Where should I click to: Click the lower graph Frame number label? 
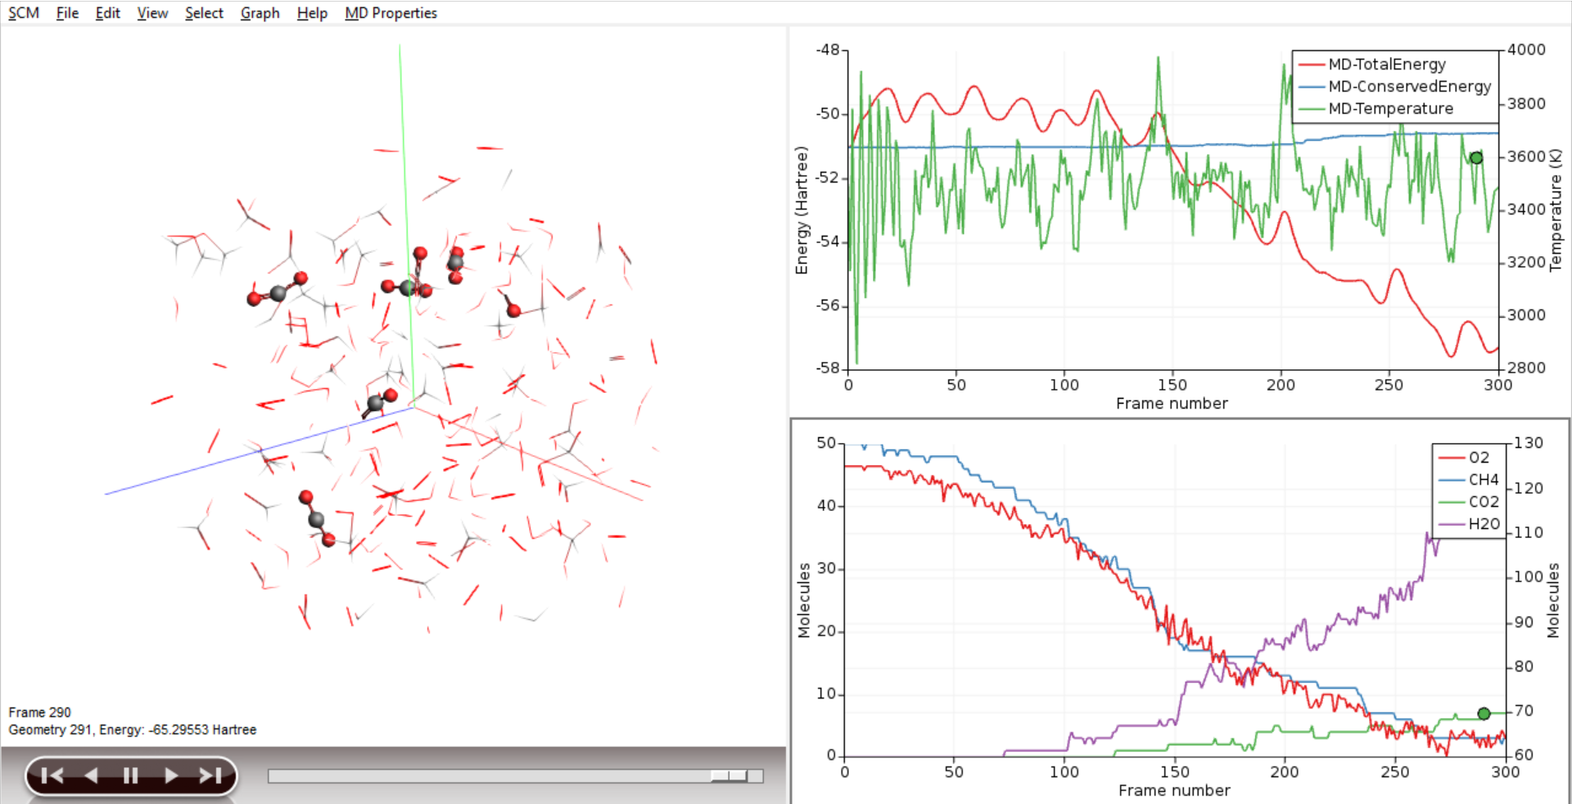tap(1174, 790)
